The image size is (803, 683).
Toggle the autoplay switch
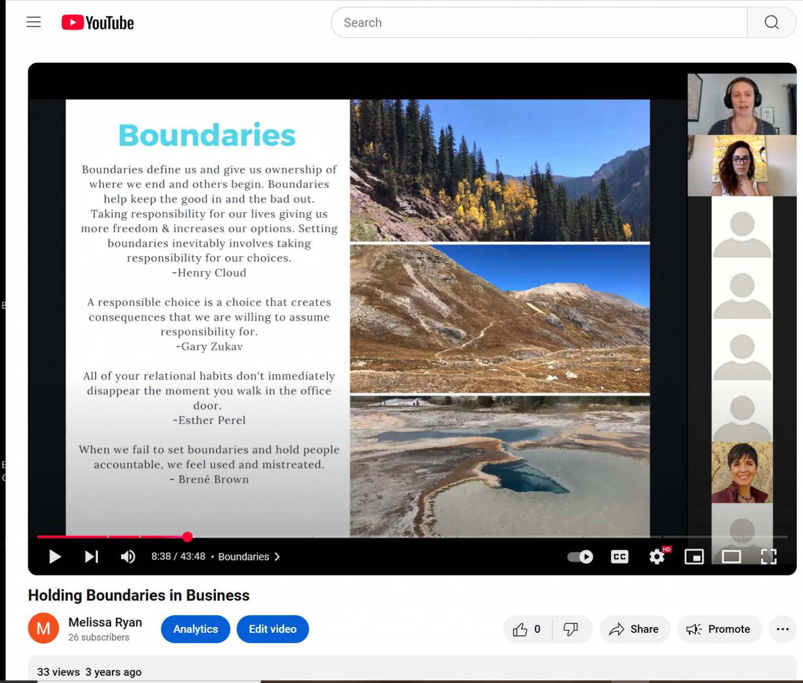580,556
